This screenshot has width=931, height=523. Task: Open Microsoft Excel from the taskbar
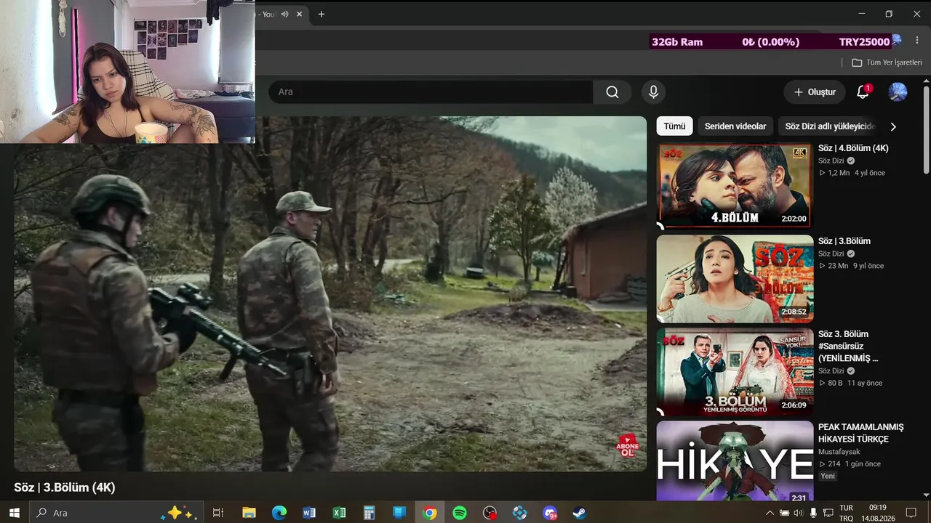(339, 513)
